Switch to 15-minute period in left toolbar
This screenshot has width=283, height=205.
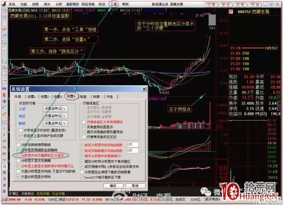4,141
